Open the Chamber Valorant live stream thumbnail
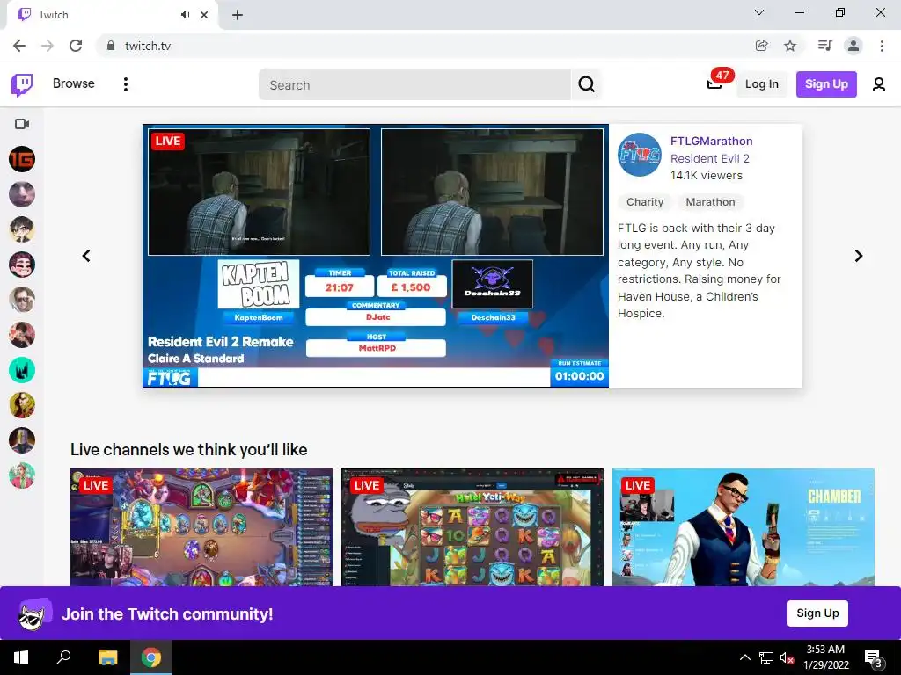This screenshot has height=675, width=901. 743,527
